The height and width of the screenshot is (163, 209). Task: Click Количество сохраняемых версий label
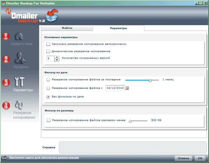click(x=86, y=58)
